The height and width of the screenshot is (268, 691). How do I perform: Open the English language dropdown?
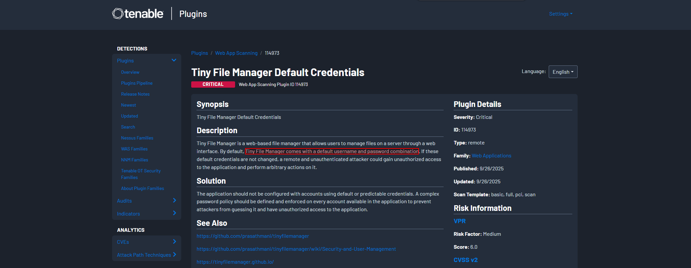point(563,72)
